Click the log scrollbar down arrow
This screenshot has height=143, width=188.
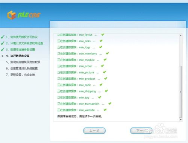(180, 120)
